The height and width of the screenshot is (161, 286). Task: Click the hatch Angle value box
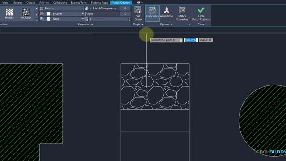[x=125, y=14]
